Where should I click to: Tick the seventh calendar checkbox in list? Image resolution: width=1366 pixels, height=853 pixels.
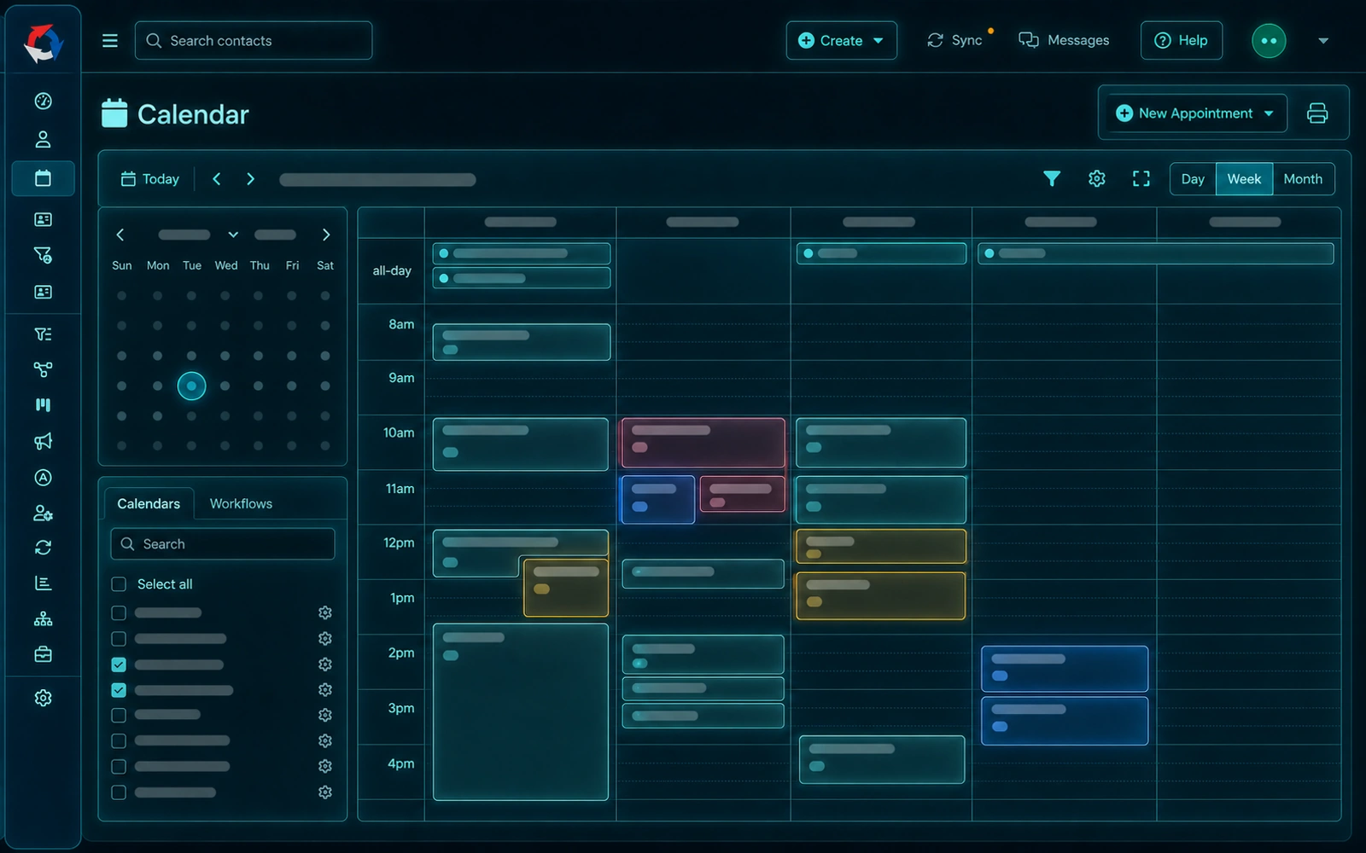coord(119,767)
